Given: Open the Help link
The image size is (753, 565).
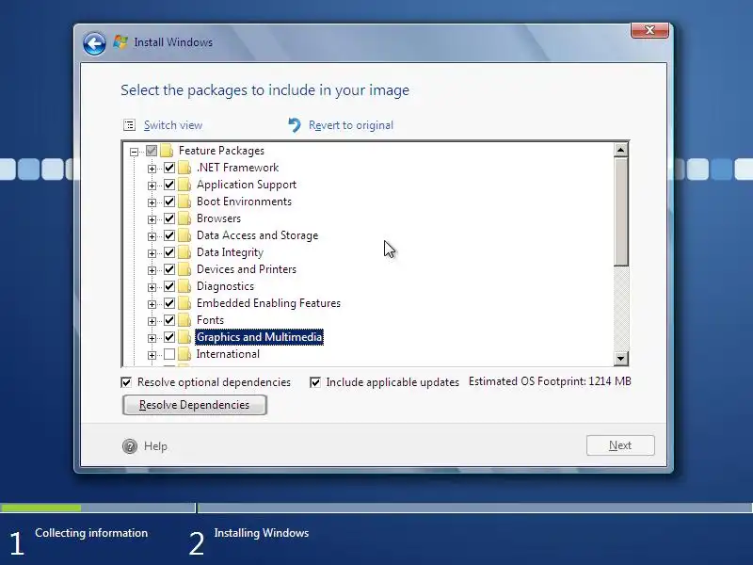Looking at the screenshot, I should point(155,446).
